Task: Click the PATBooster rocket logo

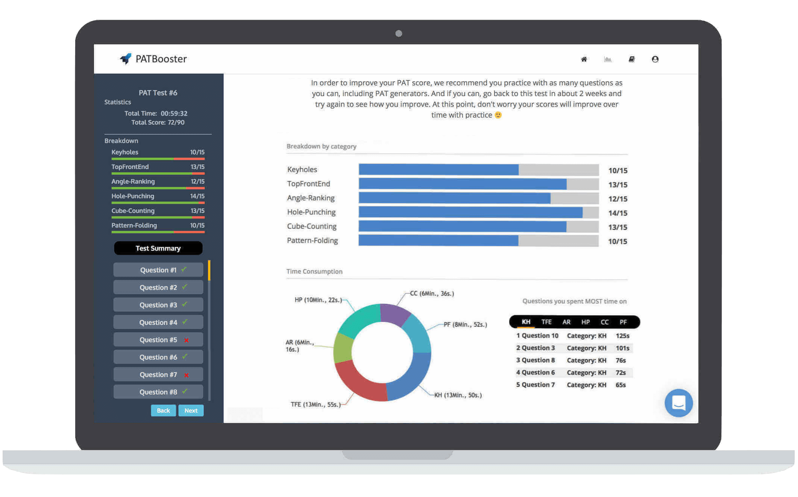Action: (126, 59)
